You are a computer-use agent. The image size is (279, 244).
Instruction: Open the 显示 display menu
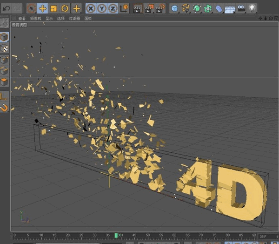click(49, 19)
